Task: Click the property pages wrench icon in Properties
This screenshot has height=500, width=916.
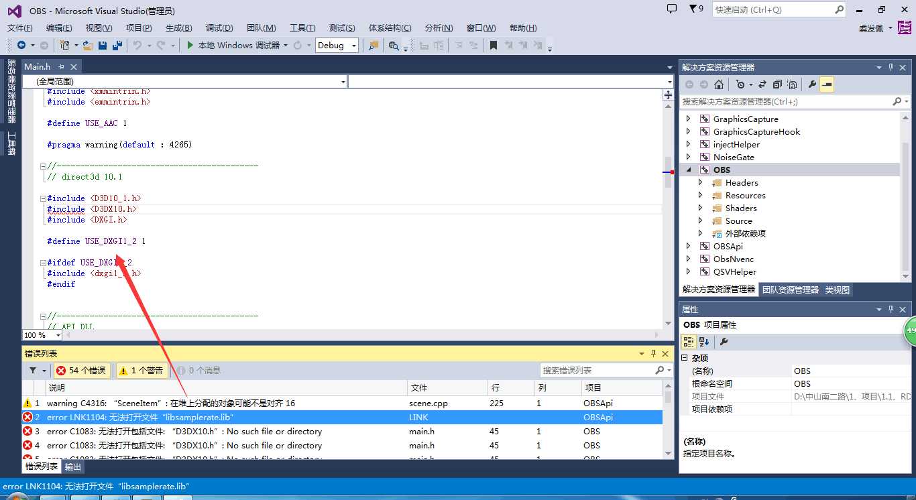Action: pyautogui.click(x=724, y=341)
